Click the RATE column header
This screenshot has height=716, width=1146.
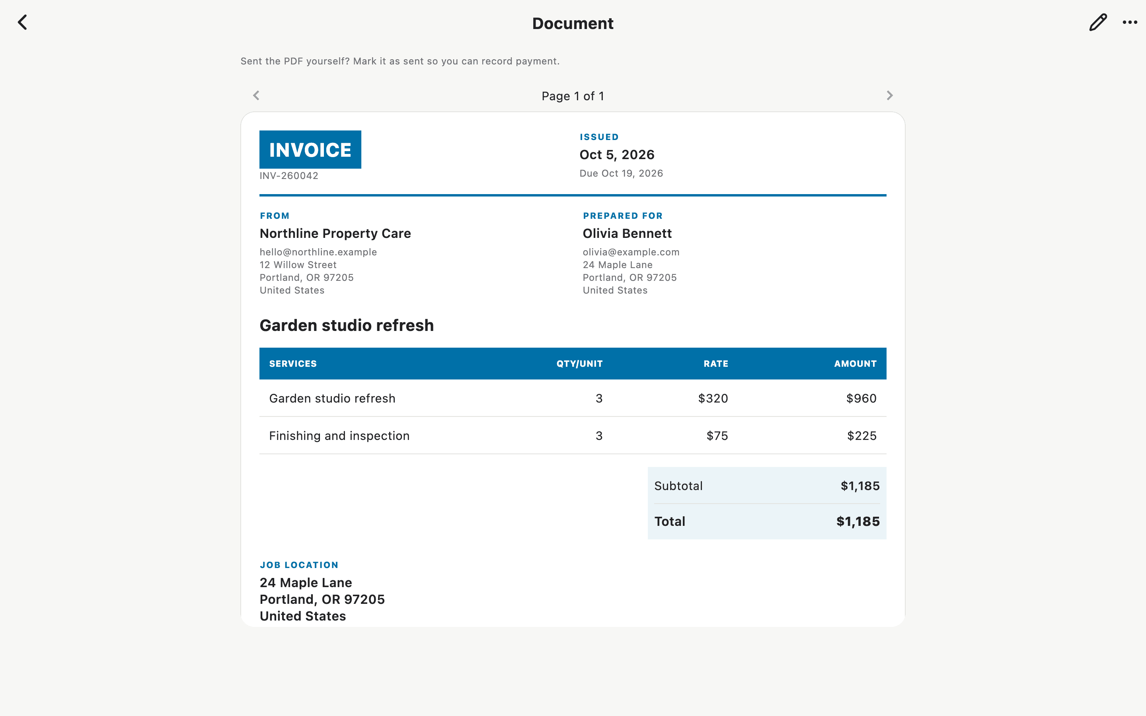point(715,364)
